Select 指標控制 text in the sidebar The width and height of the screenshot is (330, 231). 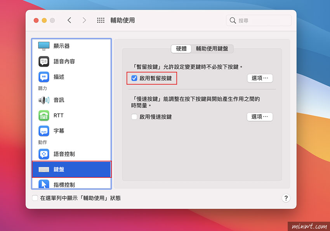64,185
